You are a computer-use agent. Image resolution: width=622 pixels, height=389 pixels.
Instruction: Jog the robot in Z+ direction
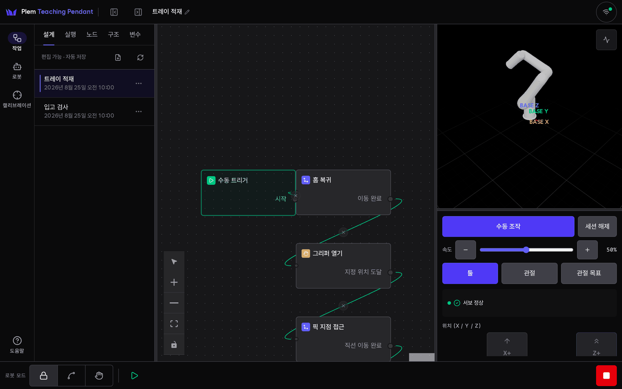(x=596, y=345)
